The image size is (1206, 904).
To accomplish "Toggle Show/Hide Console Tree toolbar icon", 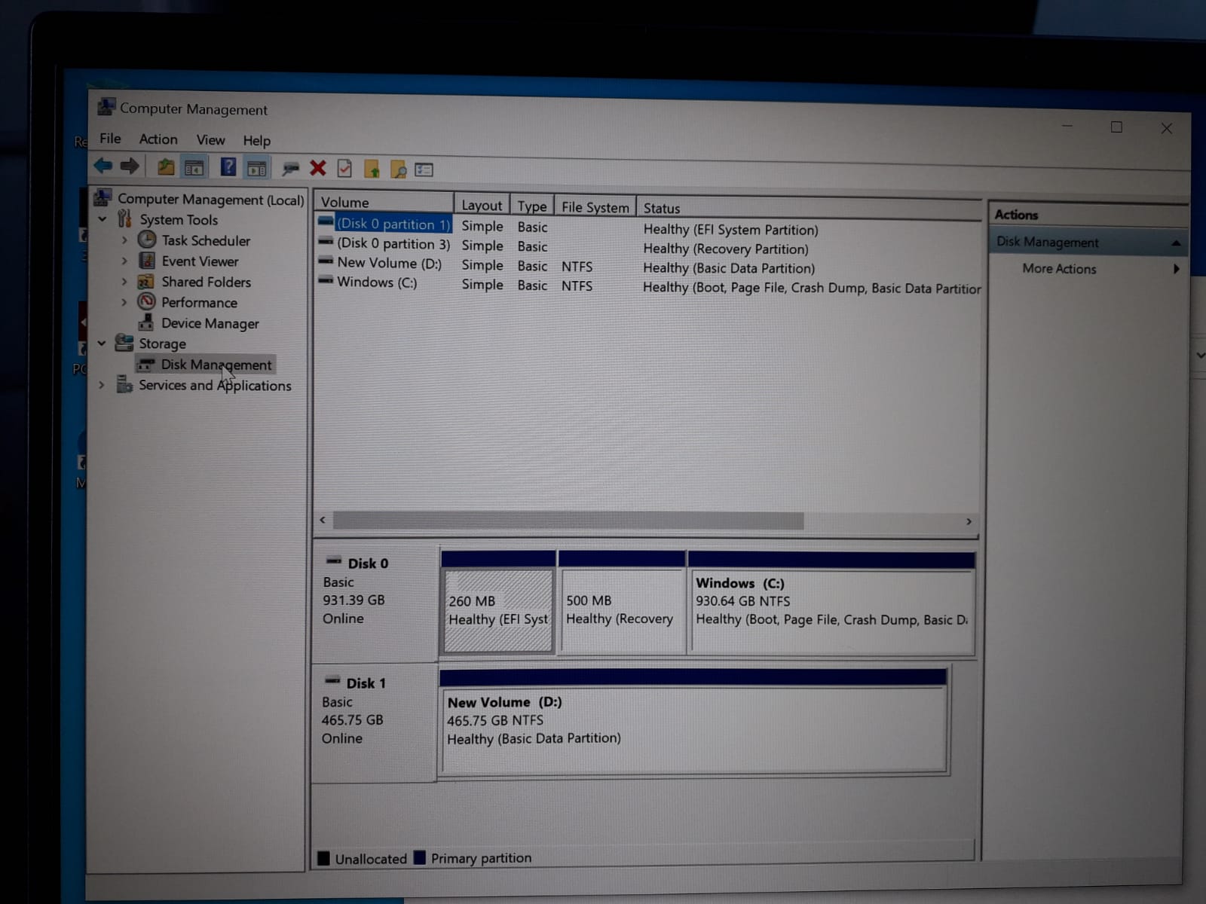I will 194,168.
